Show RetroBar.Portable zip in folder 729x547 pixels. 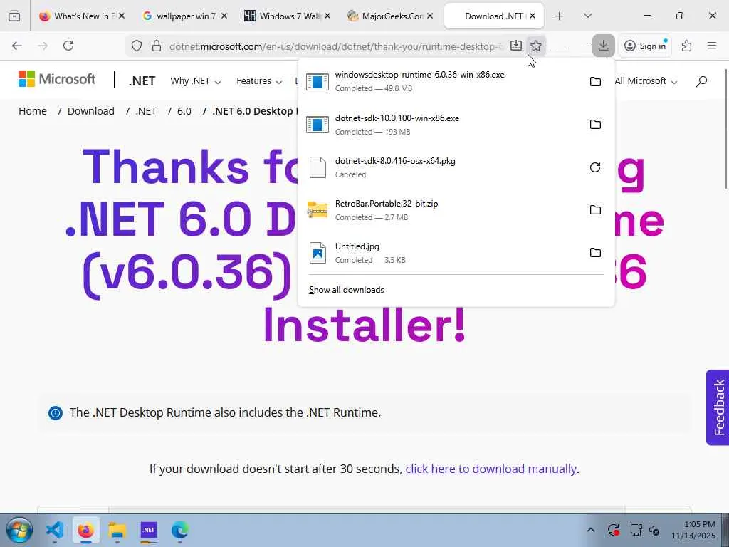click(x=595, y=210)
